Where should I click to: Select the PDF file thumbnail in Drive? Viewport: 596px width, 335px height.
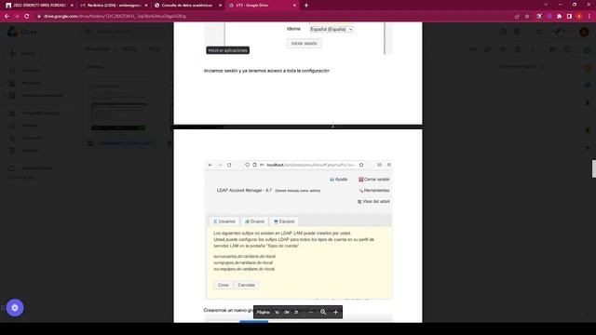click(118, 113)
